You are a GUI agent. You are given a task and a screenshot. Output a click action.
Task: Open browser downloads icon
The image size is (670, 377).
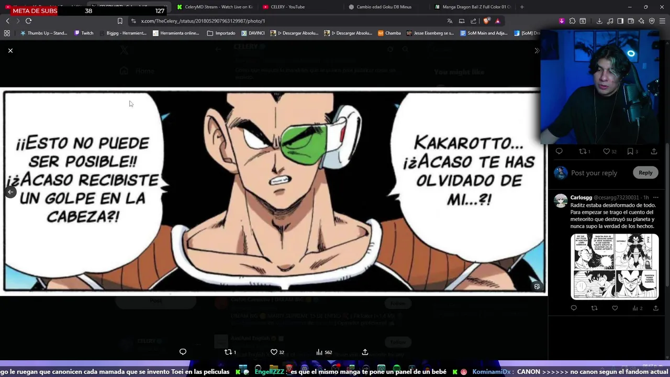[x=599, y=21]
